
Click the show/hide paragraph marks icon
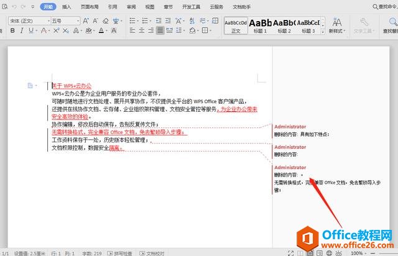pyautogui.click(x=203, y=21)
